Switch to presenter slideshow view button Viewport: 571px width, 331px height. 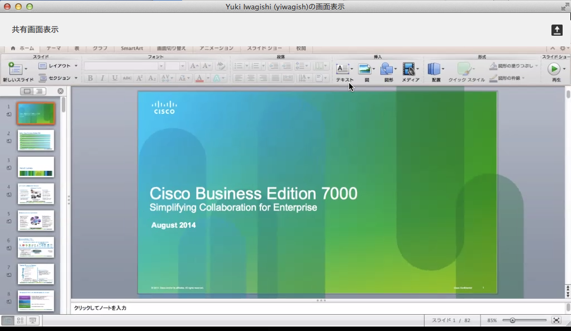(x=33, y=320)
